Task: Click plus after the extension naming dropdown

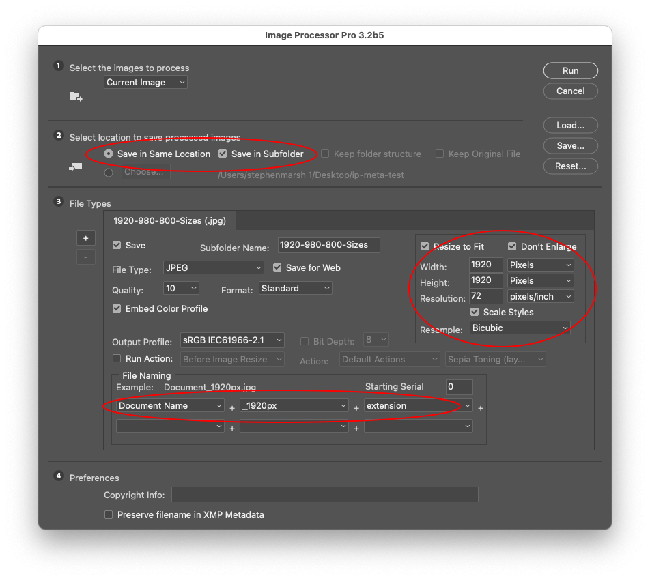Action: (x=481, y=409)
